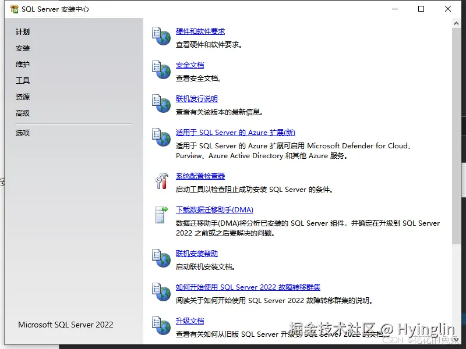The height and width of the screenshot is (349, 466).
Task: Click the text 查看有关该版本的最新信息。
Action: click(x=220, y=112)
